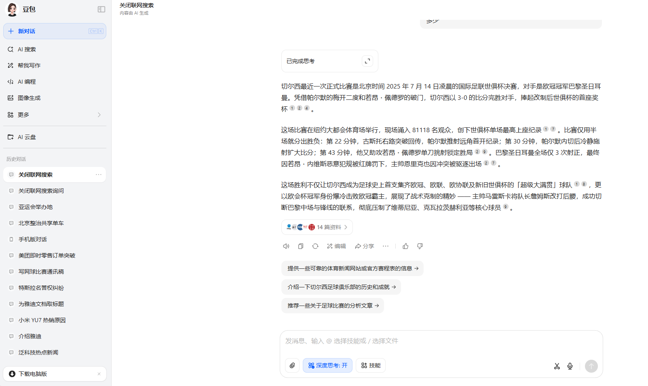The width and height of the screenshot is (648, 386).
Task: Select history chat 小米 YU7 热销原因
Action: (55, 320)
